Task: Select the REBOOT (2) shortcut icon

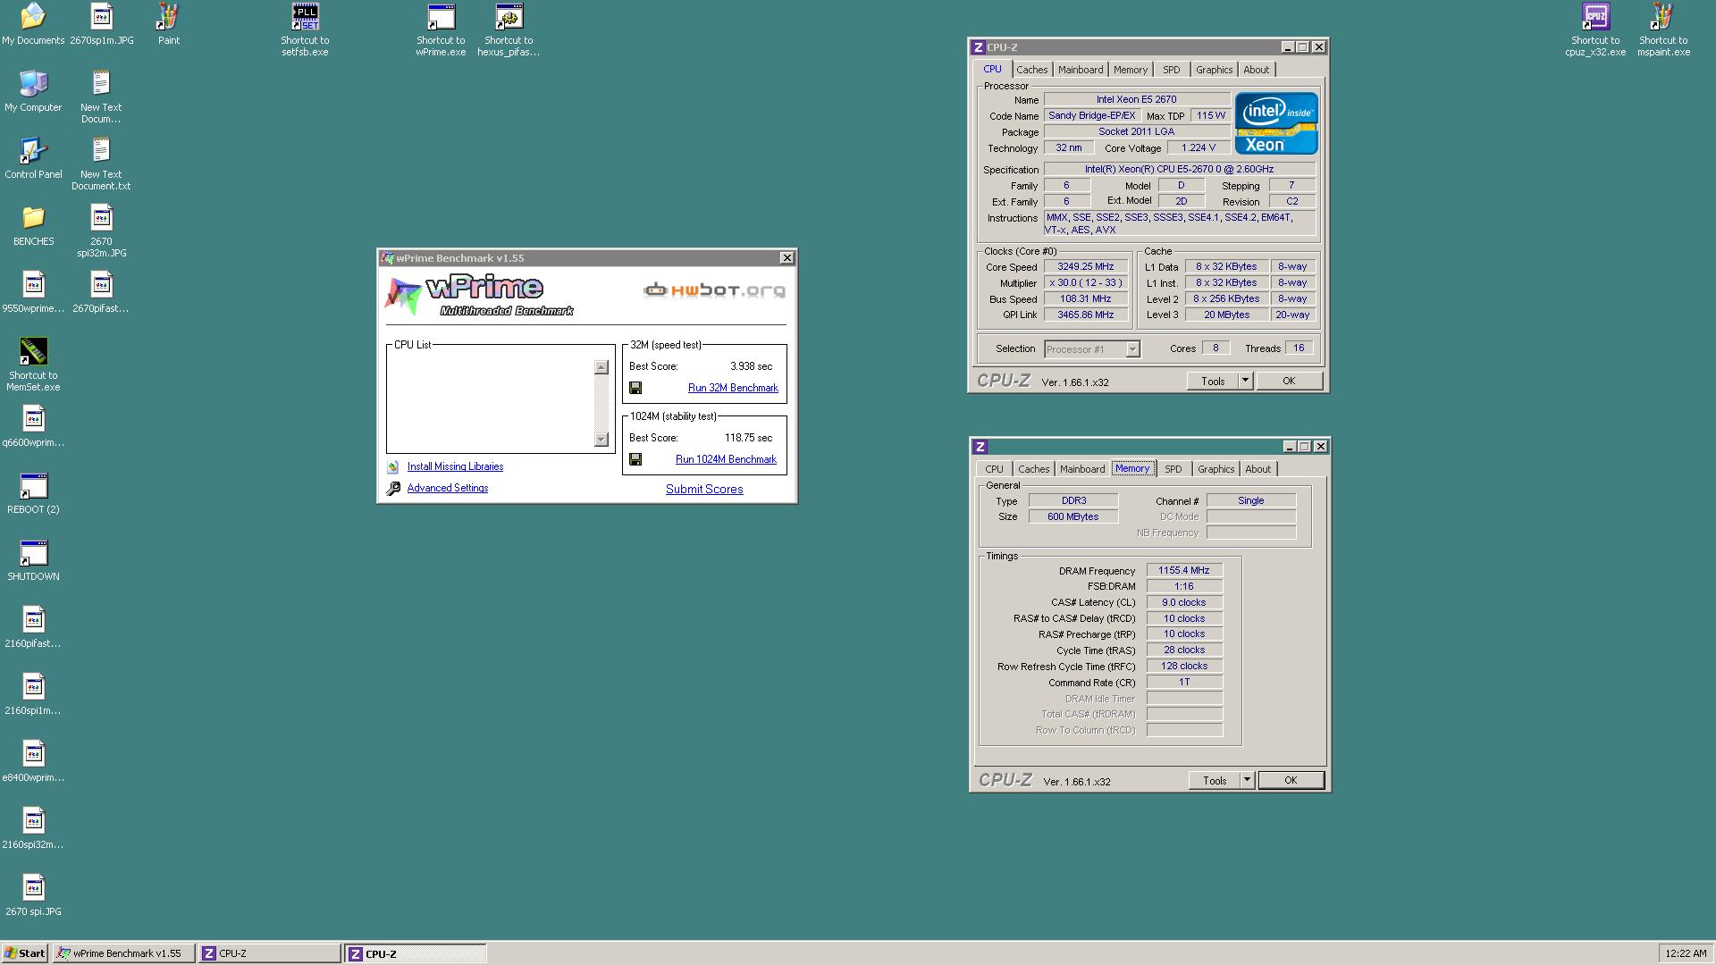Action: 33,493
